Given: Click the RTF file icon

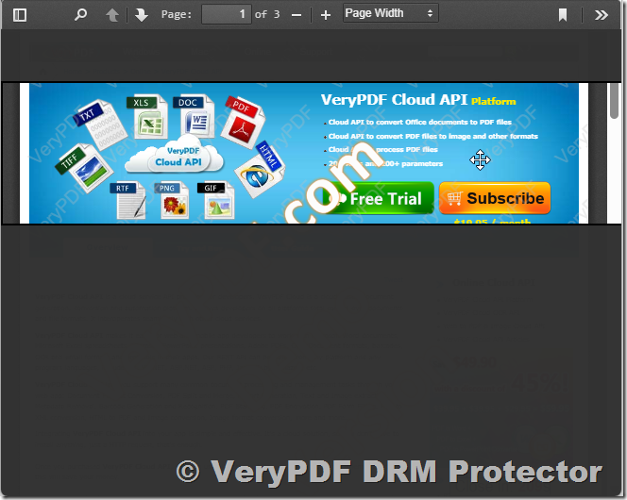Looking at the screenshot, I should click(x=128, y=200).
